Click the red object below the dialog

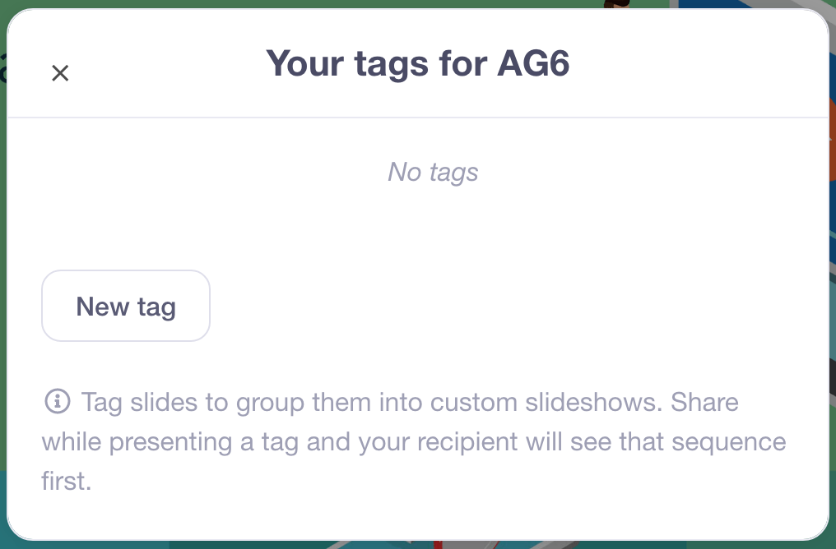pos(438,545)
